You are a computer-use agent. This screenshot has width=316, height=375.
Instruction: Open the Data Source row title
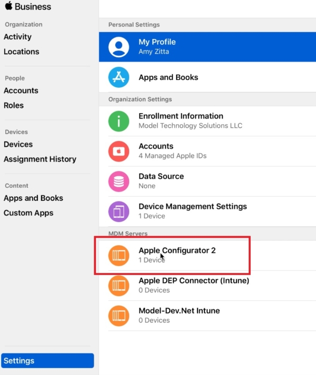pyautogui.click(x=161, y=177)
